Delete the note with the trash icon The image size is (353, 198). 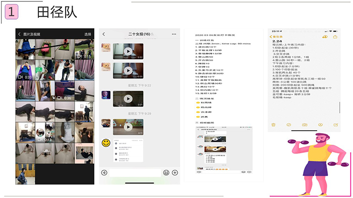273,125
